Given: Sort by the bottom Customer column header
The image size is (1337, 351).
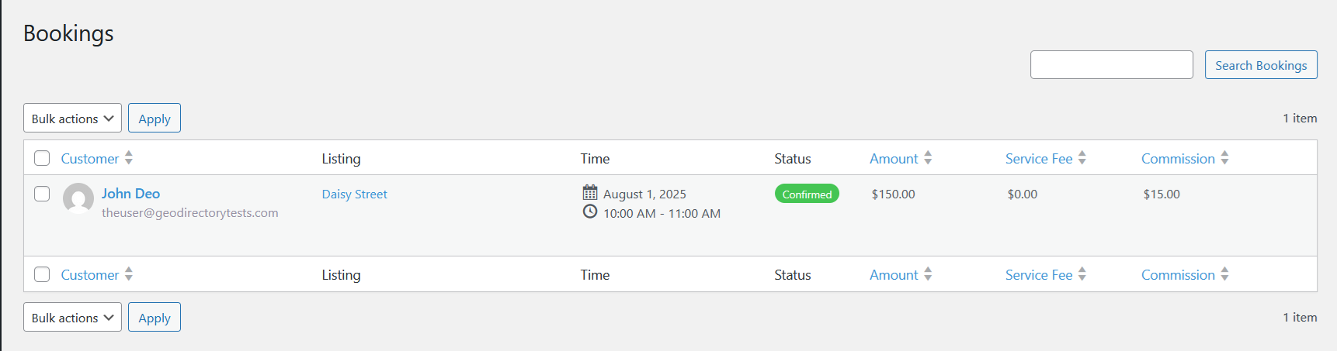Looking at the screenshot, I should click(90, 275).
